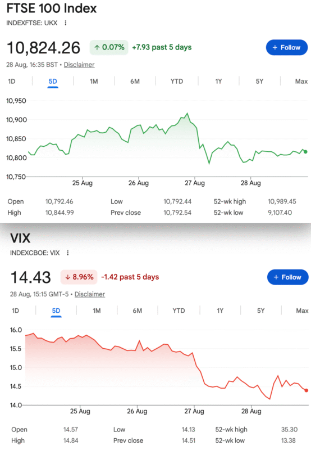
Task: Open FTSE 100 three-dot options menu
Action: (x=66, y=23)
